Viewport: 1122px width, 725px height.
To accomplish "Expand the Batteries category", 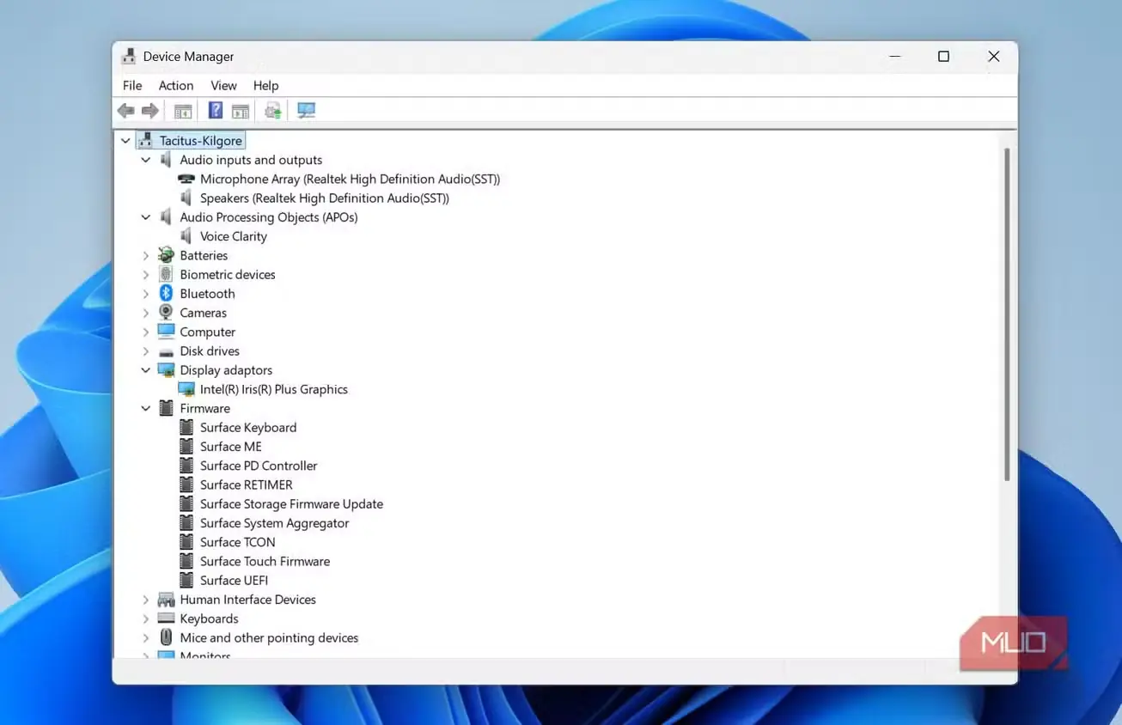I will (146, 256).
